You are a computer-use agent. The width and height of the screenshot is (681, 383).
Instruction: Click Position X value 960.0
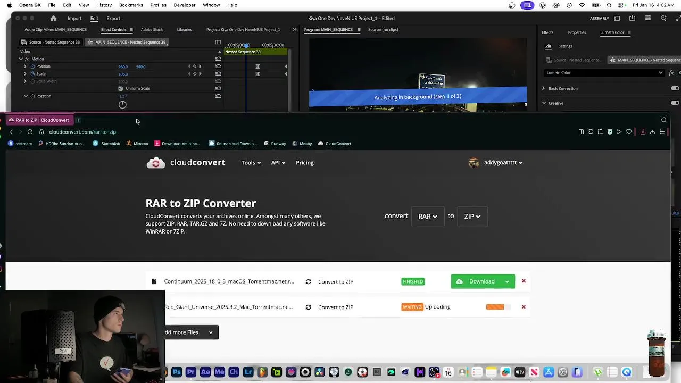(x=123, y=67)
